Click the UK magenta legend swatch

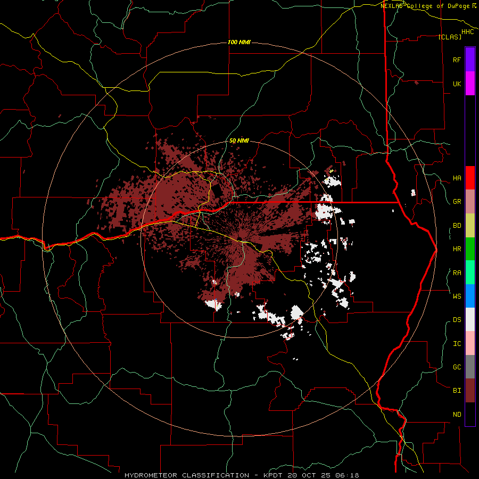click(470, 84)
